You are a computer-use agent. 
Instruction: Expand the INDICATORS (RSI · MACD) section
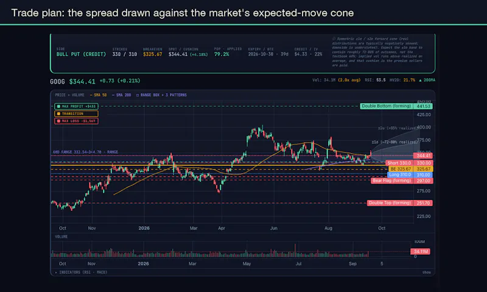click(x=81, y=272)
